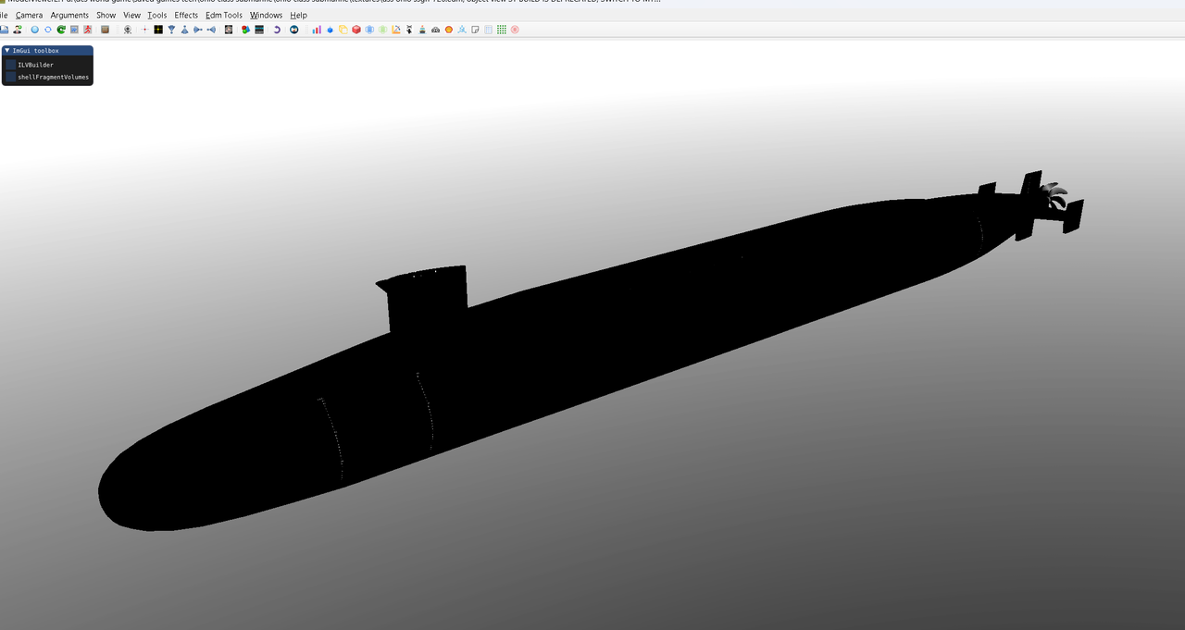Click the light blue table grid icon
The image size is (1185, 630).
[488, 30]
